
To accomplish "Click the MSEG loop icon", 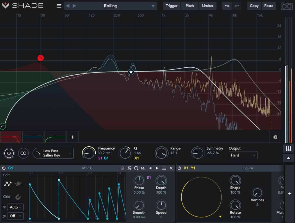I will point(136,168).
